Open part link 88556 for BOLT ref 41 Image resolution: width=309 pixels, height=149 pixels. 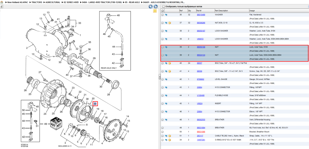pos(199,71)
